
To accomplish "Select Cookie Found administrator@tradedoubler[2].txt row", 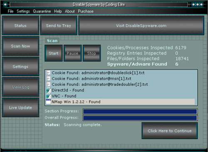I will [120, 84].
